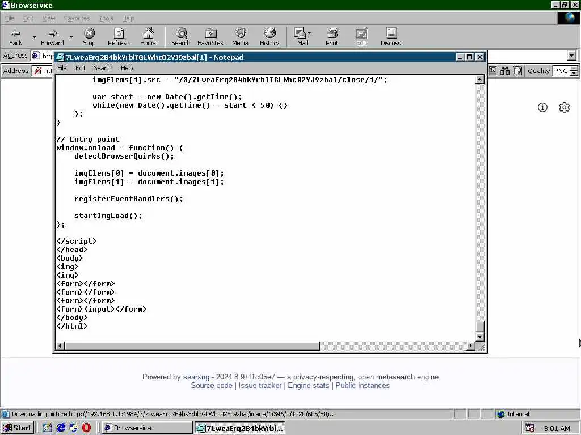Click the detectBrowserQuirks(); line
The image size is (581, 435).
[124, 156]
